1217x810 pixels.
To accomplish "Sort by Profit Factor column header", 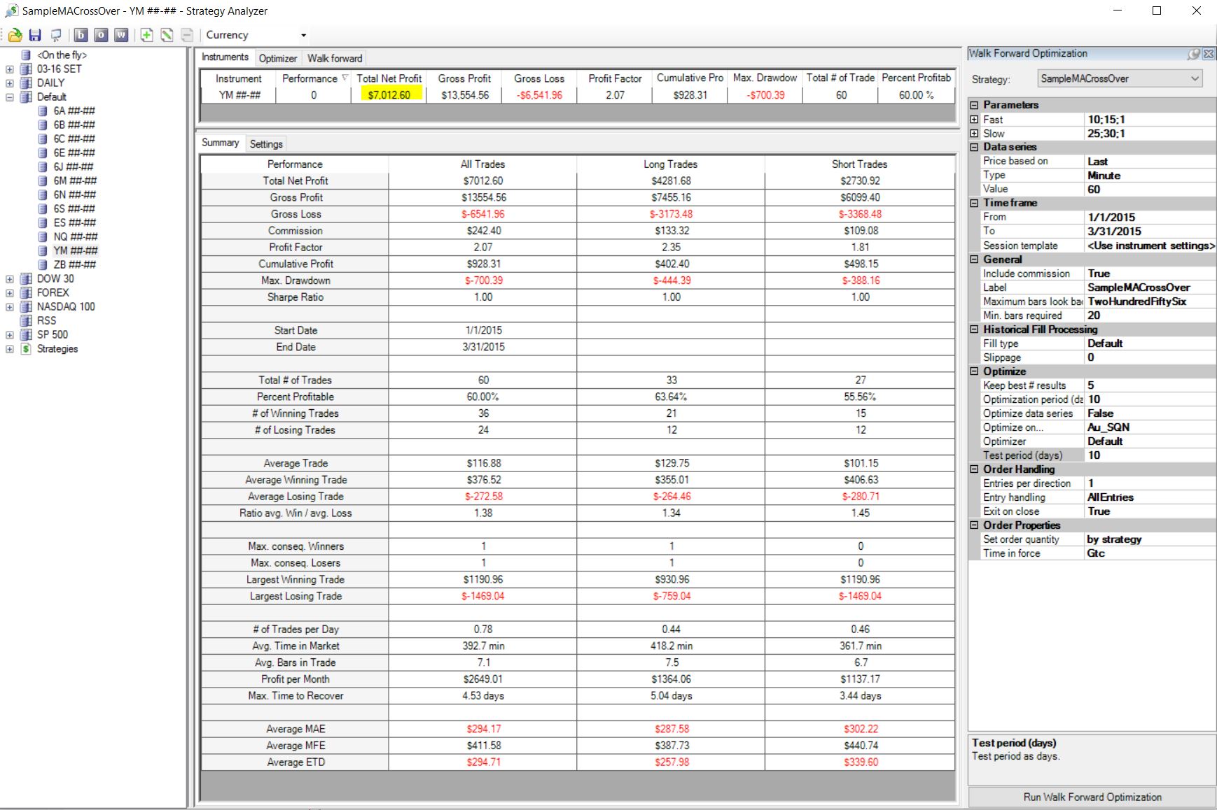I will point(615,78).
